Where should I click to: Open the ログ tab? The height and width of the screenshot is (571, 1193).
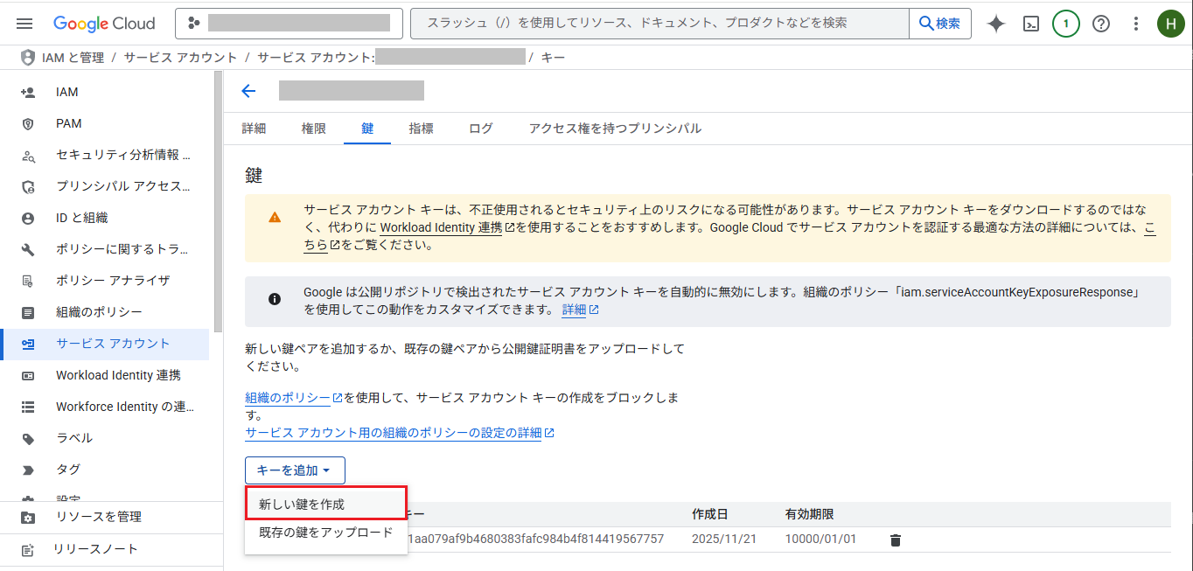click(481, 129)
